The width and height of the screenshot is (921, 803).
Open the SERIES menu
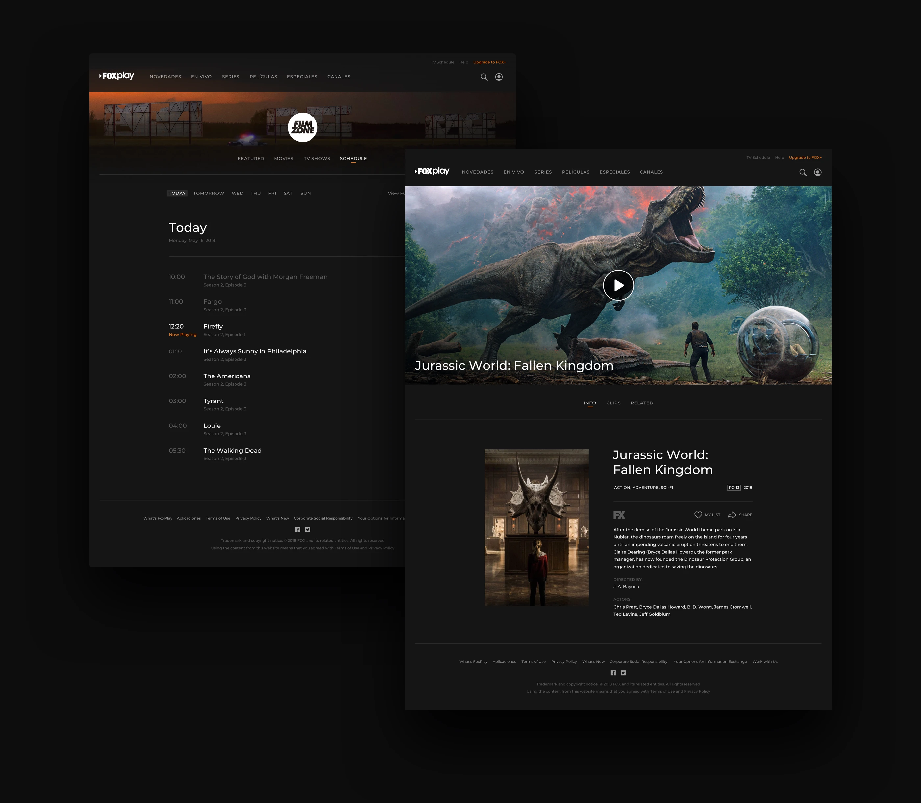(543, 172)
